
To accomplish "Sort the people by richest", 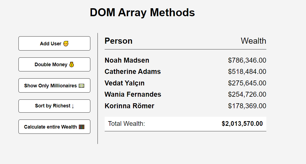I will coord(54,106).
